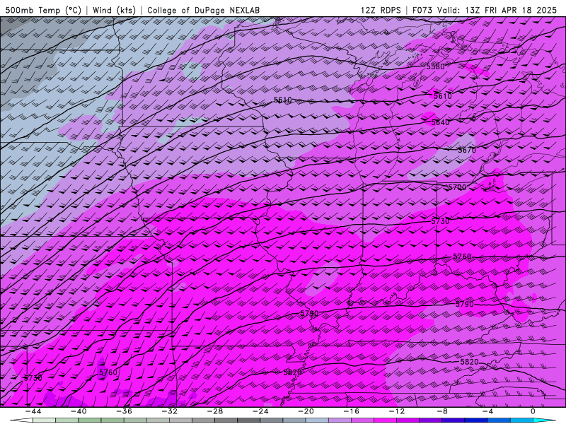Select the -24 color scale label
Viewport: 566px width, 424px height.
(260, 411)
